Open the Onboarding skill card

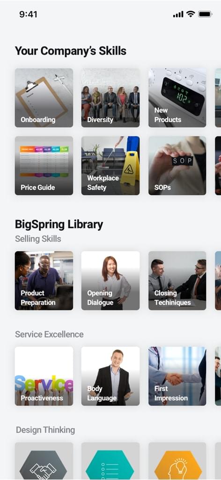44,97
